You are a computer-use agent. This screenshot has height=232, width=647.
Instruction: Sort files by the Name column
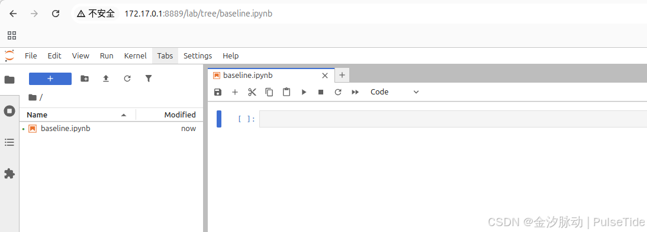(x=78, y=115)
